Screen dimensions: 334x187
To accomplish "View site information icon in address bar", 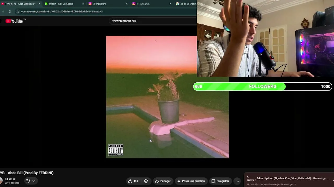I will (17, 11).
